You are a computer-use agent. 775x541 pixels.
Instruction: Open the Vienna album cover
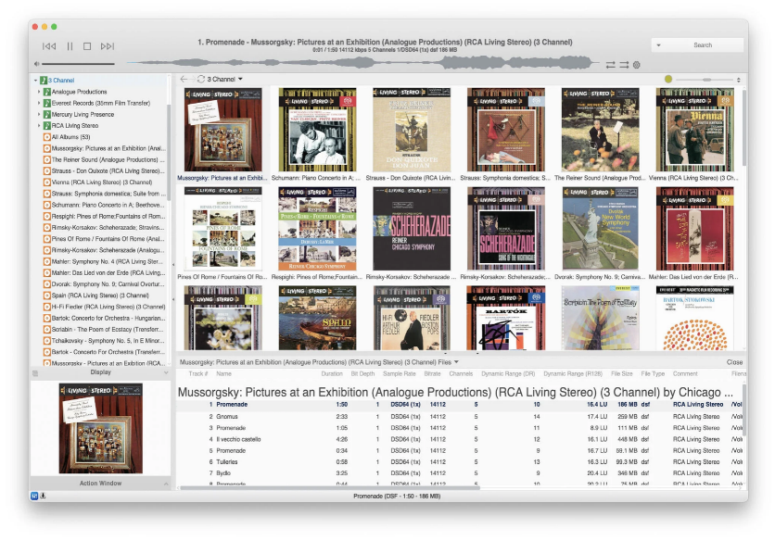[695, 130]
